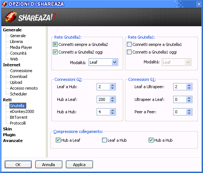Decrease Peer a Peer value
203x173 pixels.
click(189, 113)
